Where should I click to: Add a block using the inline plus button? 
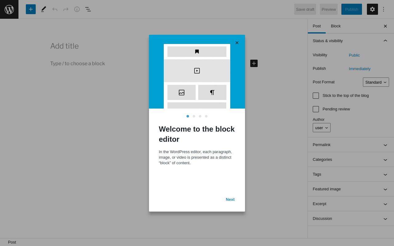[254, 63]
